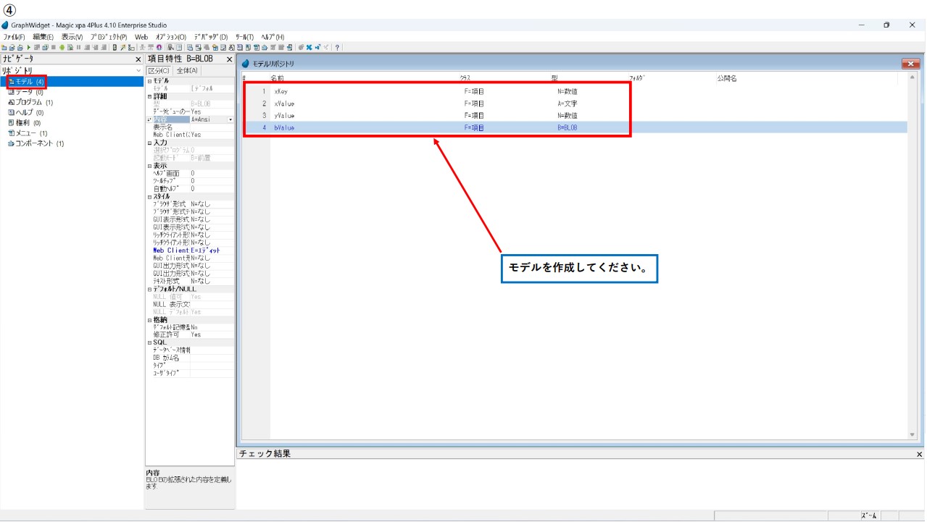Collapse the SQL property section
This screenshot has height=522, width=927.
coord(149,342)
